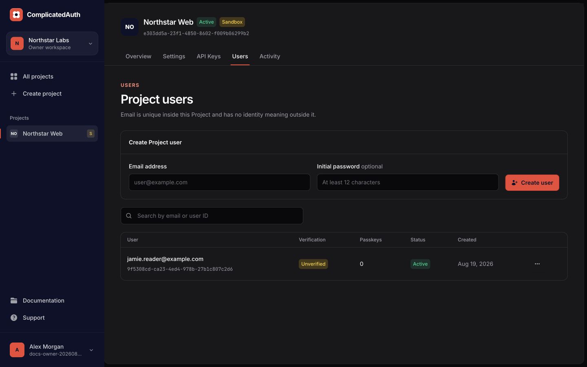Open Support
The height and width of the screenshot is (367, 587).
point(52,318)
